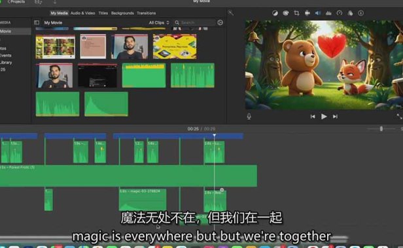The height and width of the screenshot is (248, 403).
Task: Enter full screen playback
Action: pos(399,116)
